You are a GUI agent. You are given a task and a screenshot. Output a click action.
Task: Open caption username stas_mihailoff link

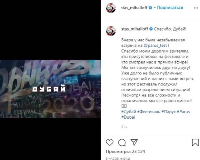point(135,29)
